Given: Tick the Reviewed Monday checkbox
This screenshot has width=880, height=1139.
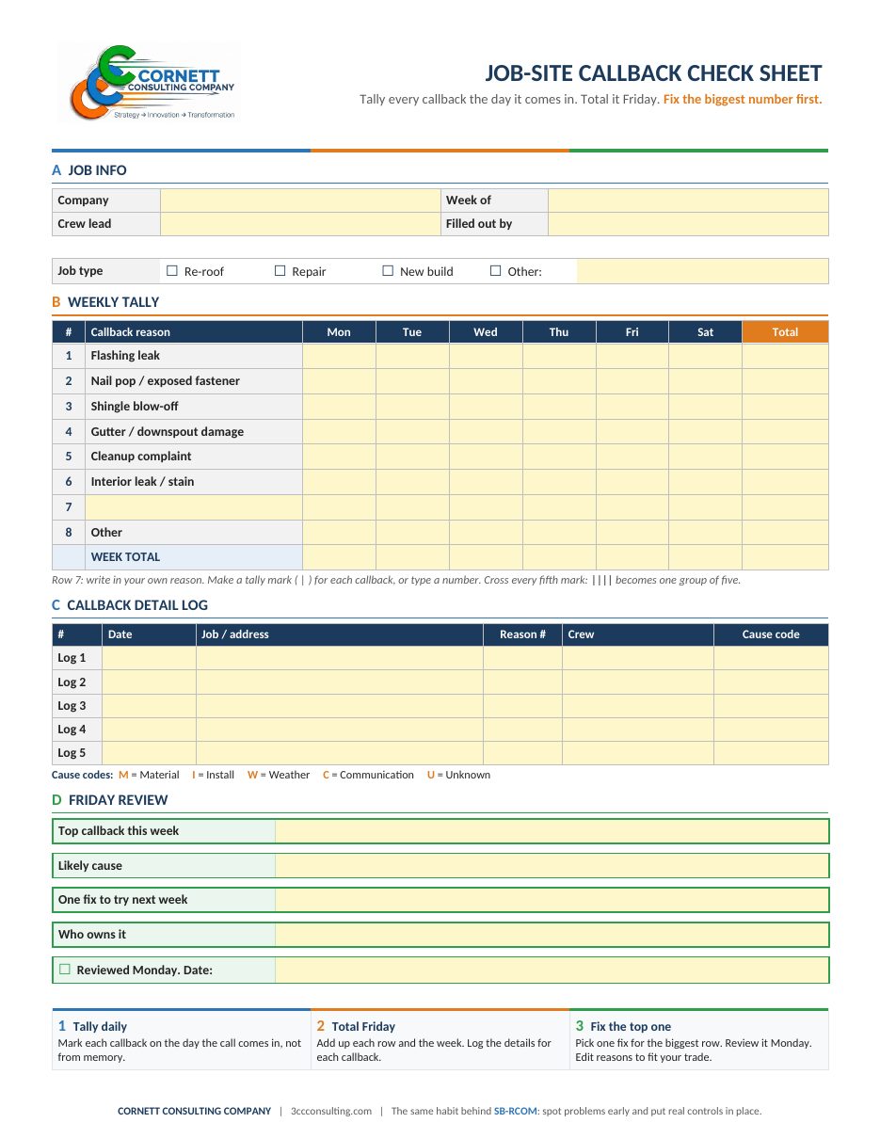Looking at the screenshot, I should pos(65,970).
